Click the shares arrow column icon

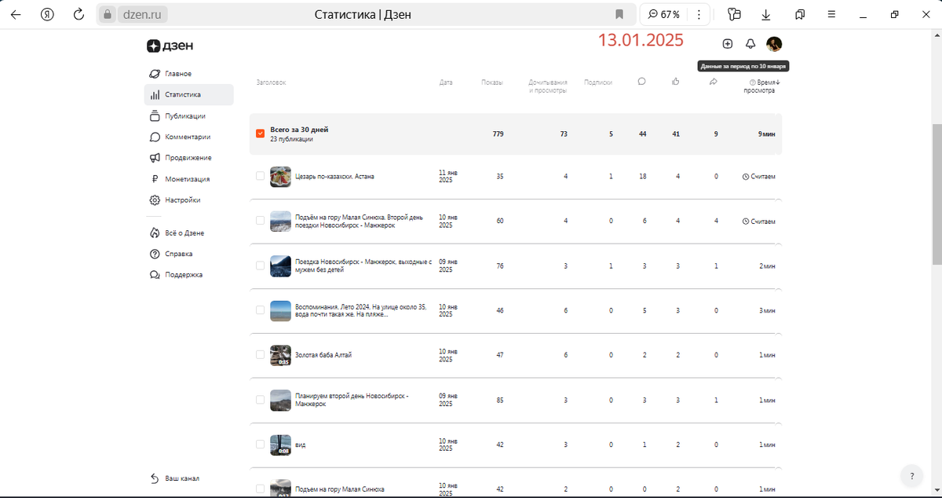point(714,81)
